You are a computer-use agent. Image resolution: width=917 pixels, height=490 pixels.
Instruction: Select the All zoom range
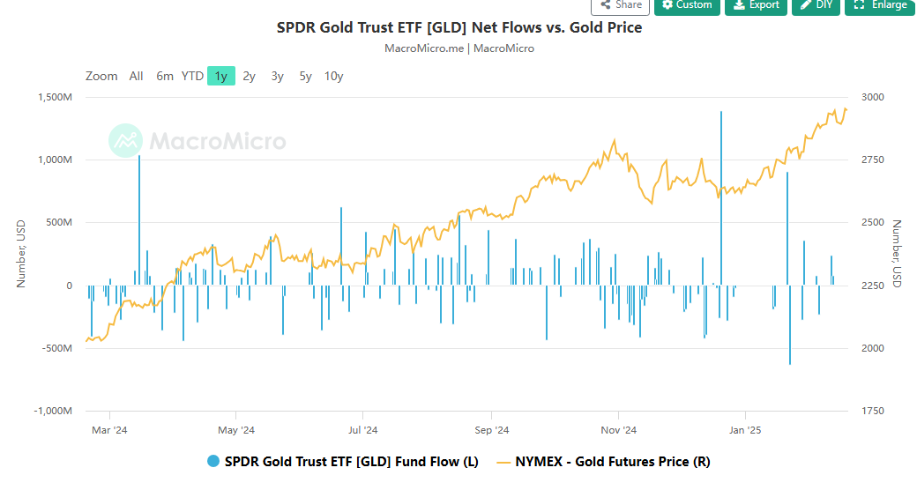(x=136, y=76)
